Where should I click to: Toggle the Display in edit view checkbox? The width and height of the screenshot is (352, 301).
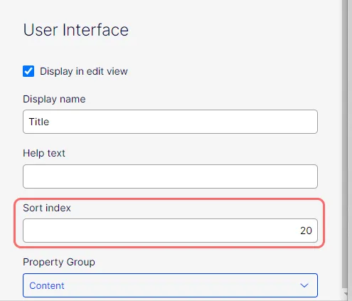[28, 71]
